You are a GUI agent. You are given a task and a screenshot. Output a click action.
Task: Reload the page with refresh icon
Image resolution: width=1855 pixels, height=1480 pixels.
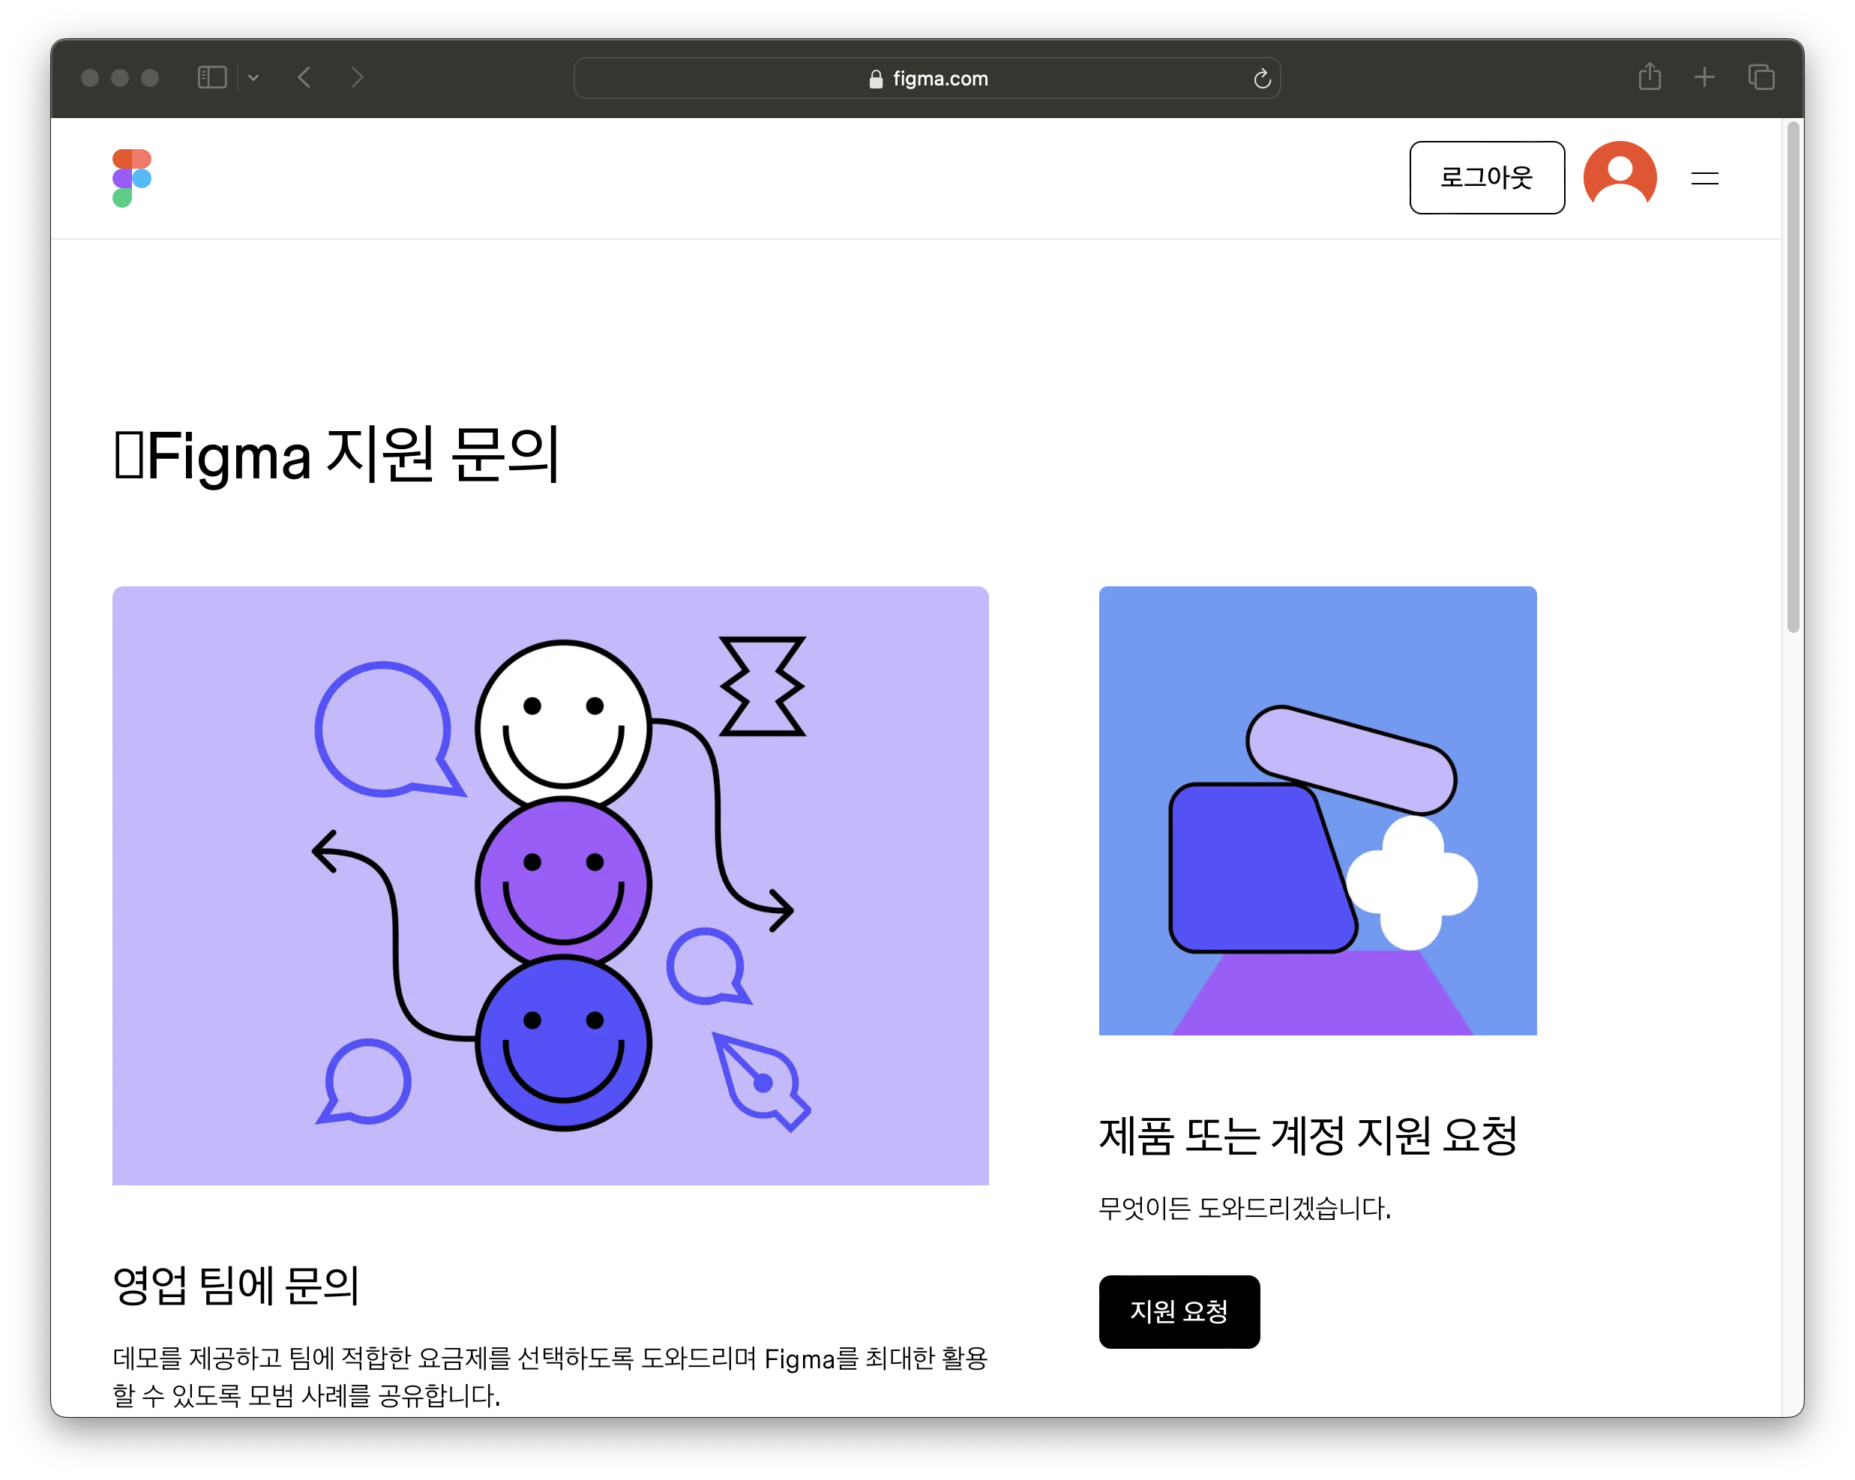point(1261,78)
